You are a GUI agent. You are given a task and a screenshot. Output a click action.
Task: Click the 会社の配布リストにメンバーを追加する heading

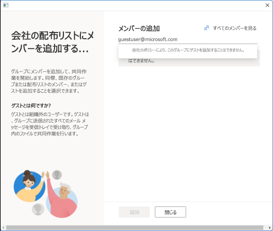53,42
